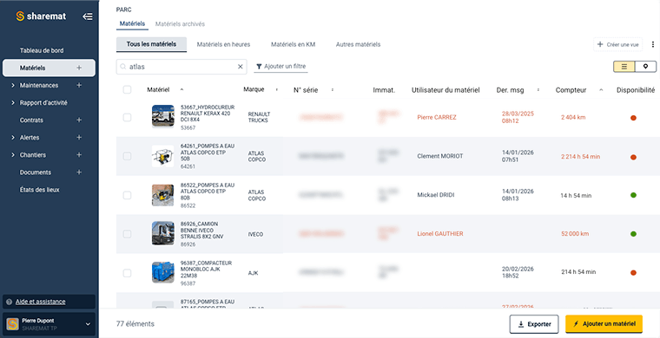This screenshot has width=660, height=338.
Task: Select checkbox for 64261 pompes row
Action: pos(127,156)
